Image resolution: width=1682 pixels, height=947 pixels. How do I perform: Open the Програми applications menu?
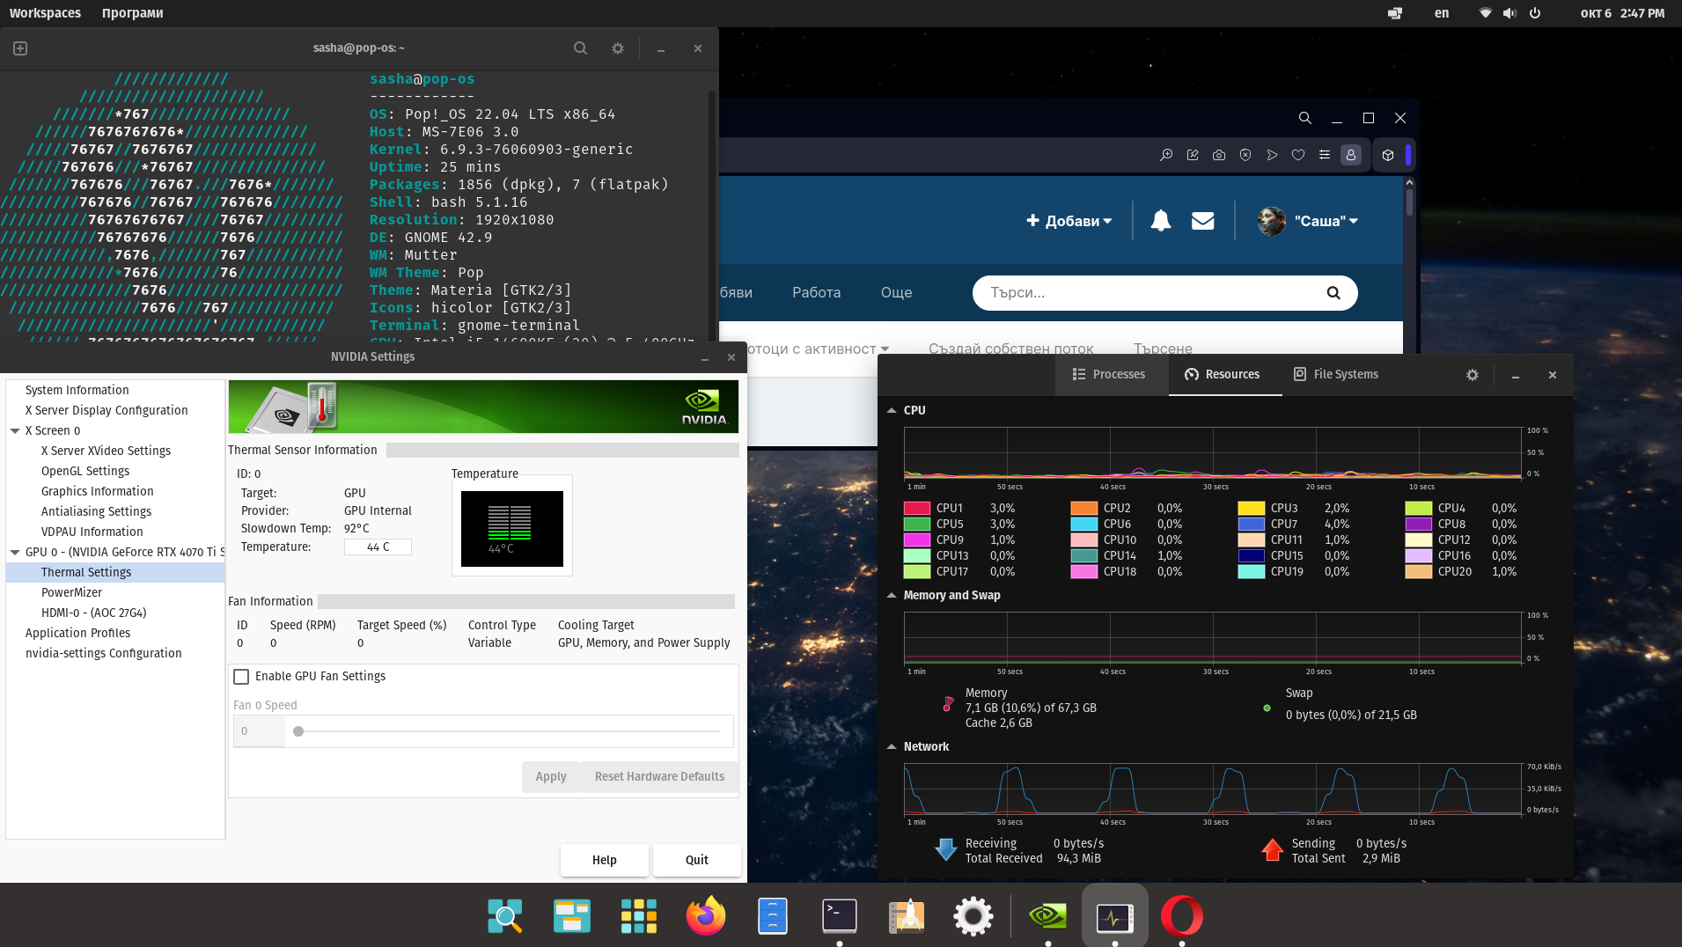(132, 13)
